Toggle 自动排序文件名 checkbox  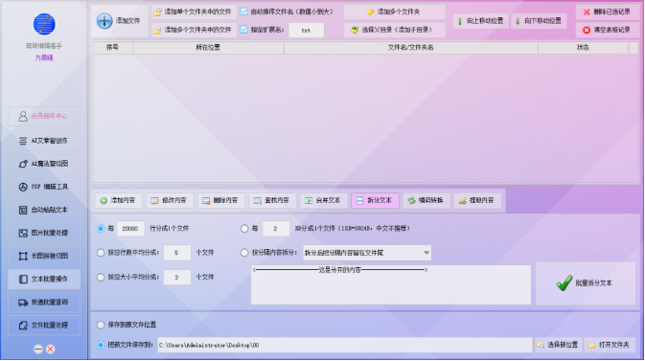point(244,11)
